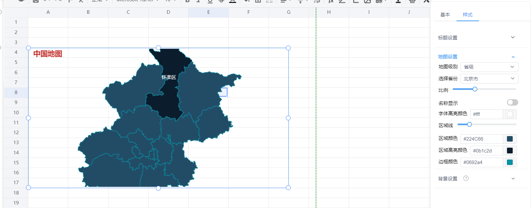
Task: Select column F header
Action: pyautogui.click(x=249, y=12)
